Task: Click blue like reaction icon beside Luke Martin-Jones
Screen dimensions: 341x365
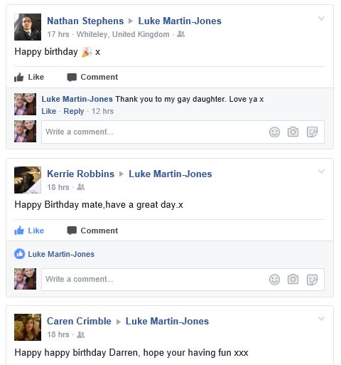Action: click(19, 254)
